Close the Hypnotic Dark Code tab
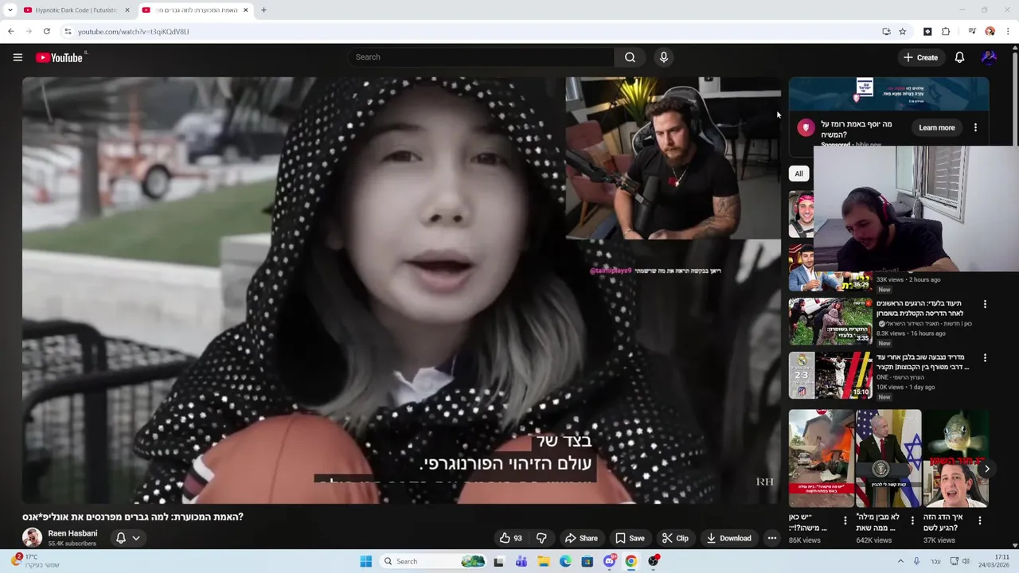The width and height of the screenshot is (1019, 573). pos(127,10)
